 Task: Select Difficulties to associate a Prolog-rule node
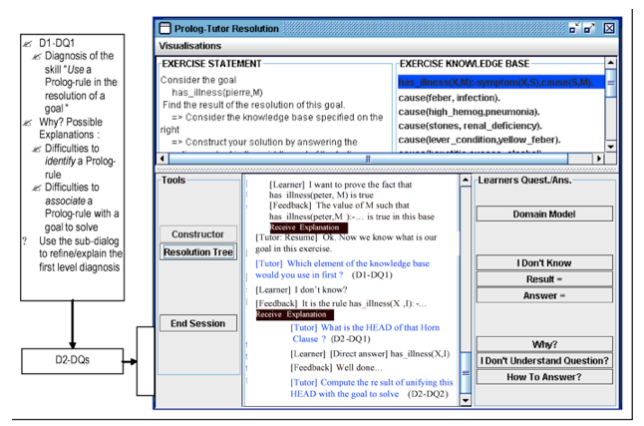[x=82, y=208]
